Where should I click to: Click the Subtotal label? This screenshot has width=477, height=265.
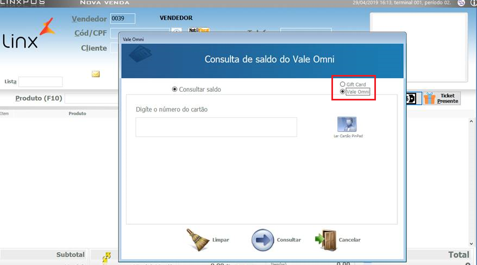point(71,255)
